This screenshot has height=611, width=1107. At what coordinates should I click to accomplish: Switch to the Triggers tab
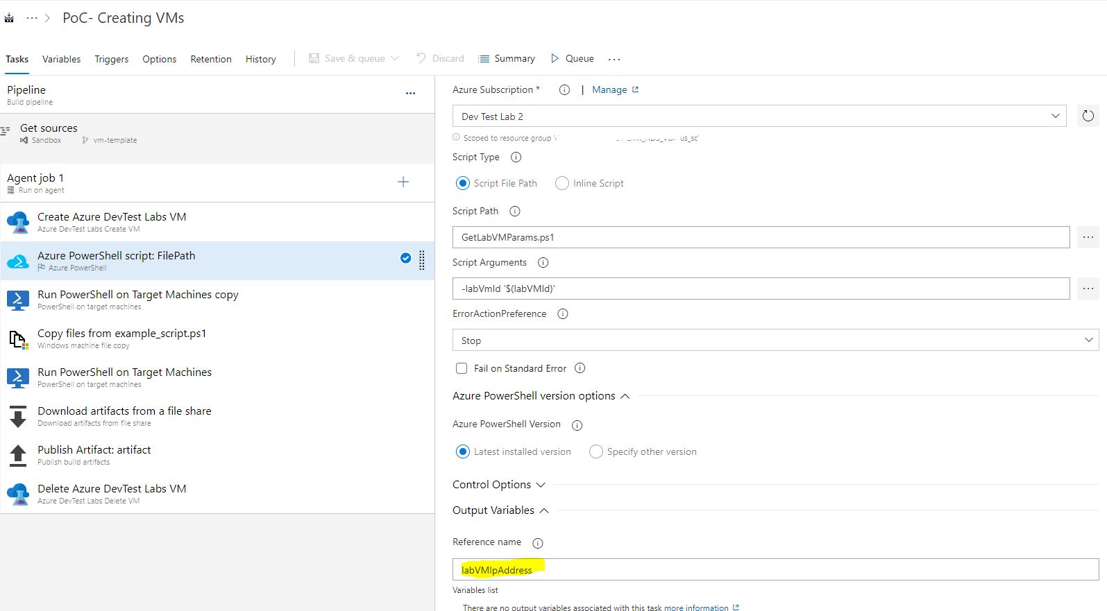112,59
